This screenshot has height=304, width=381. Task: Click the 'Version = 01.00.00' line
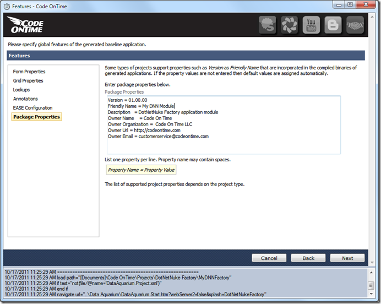[128, 100]
